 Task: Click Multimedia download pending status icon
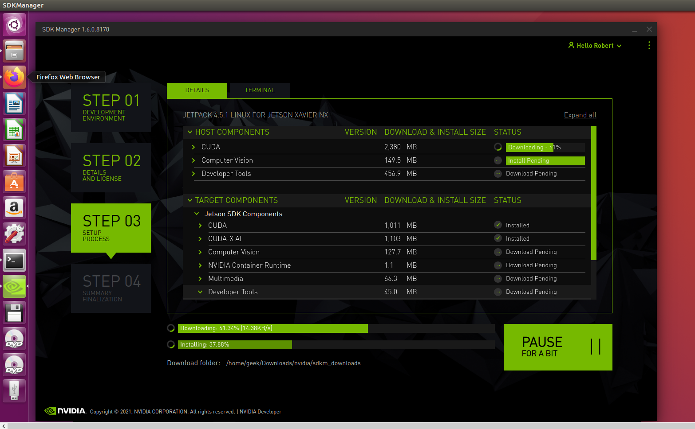coord(498,278)
